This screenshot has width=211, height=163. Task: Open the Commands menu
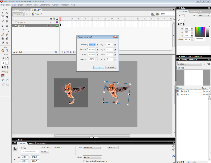pos(45,5)
